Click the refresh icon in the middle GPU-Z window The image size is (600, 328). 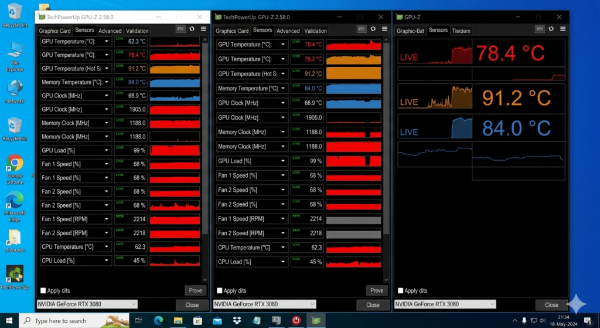373,29
